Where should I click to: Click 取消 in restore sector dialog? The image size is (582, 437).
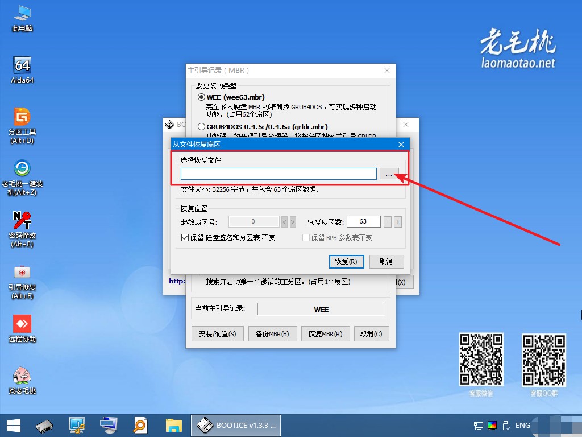pyautogui.click(x=386, y=262)
